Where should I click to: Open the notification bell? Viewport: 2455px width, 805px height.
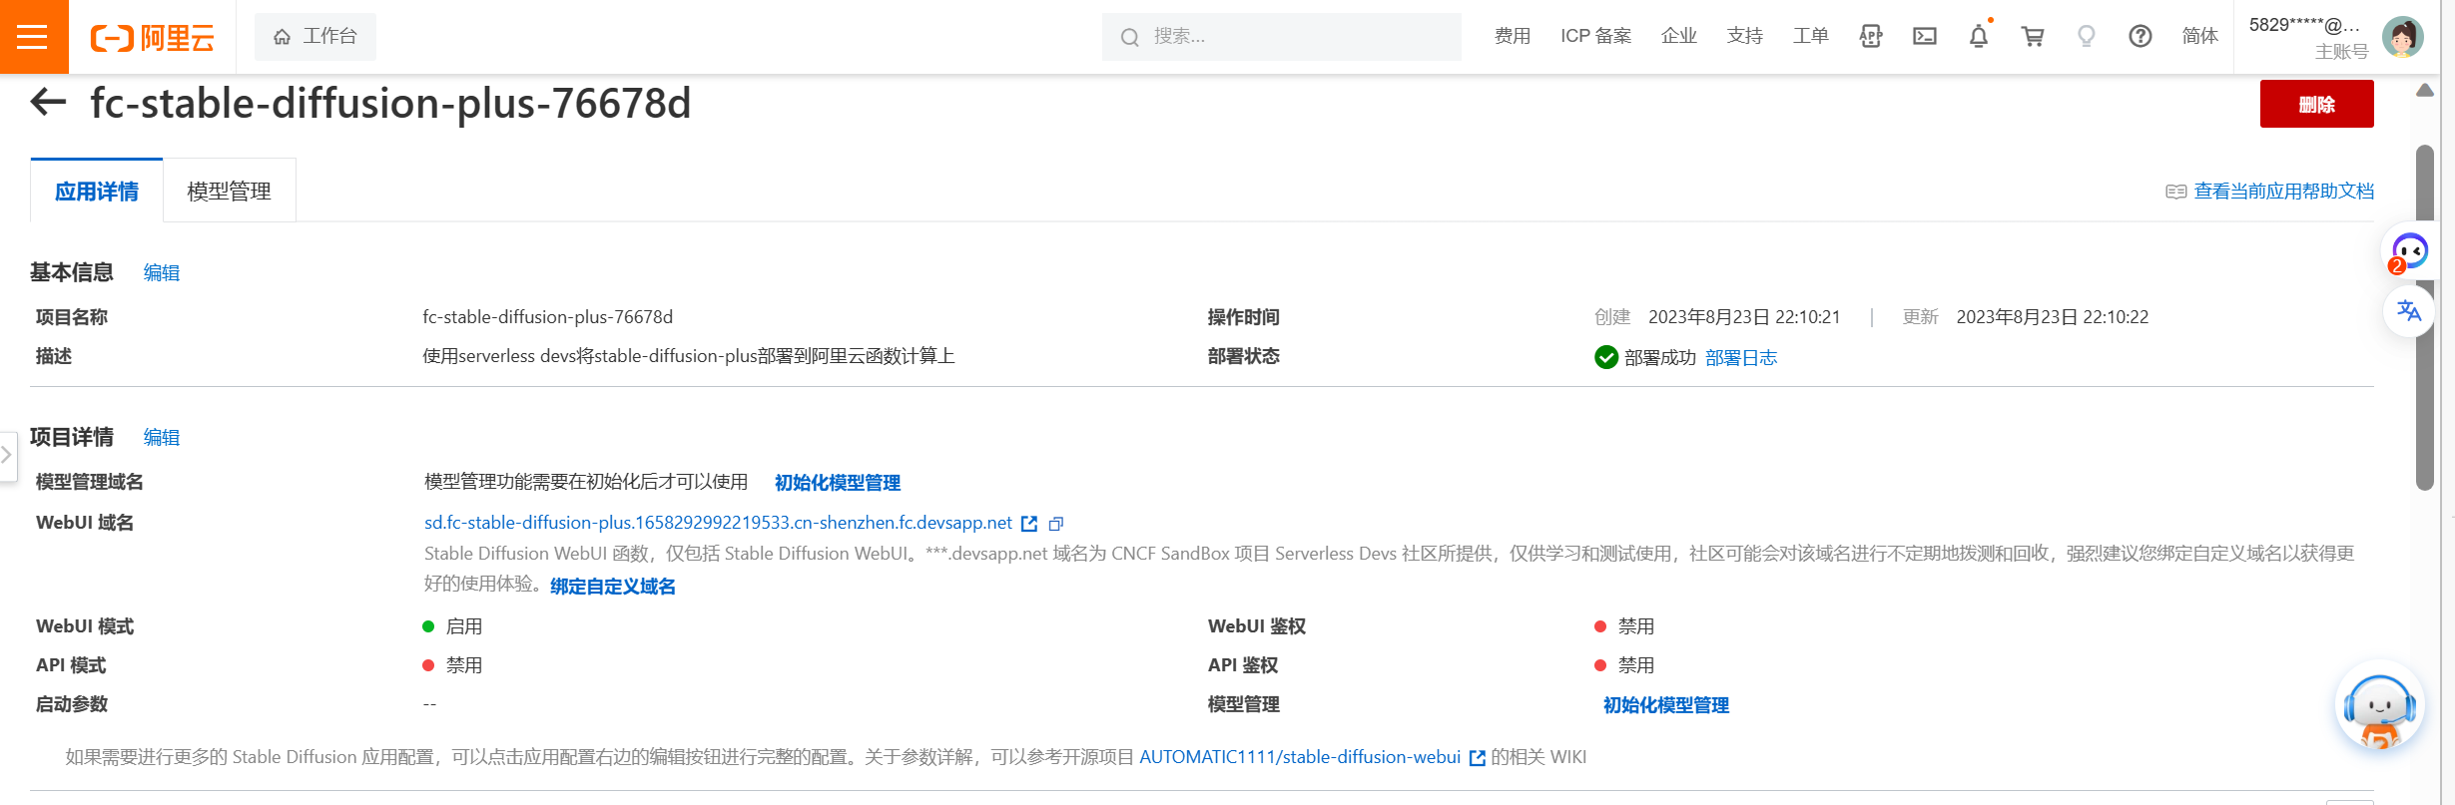tap(1979, 37)
